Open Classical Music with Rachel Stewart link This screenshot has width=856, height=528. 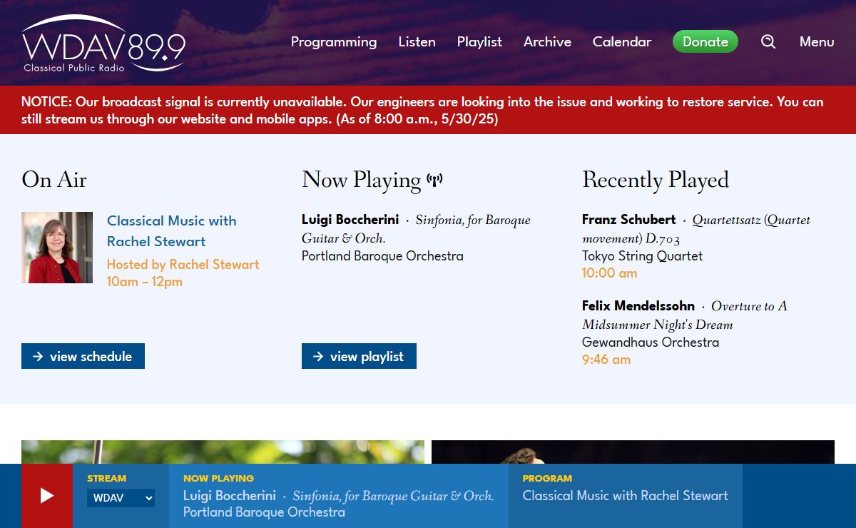coord(172,231)
